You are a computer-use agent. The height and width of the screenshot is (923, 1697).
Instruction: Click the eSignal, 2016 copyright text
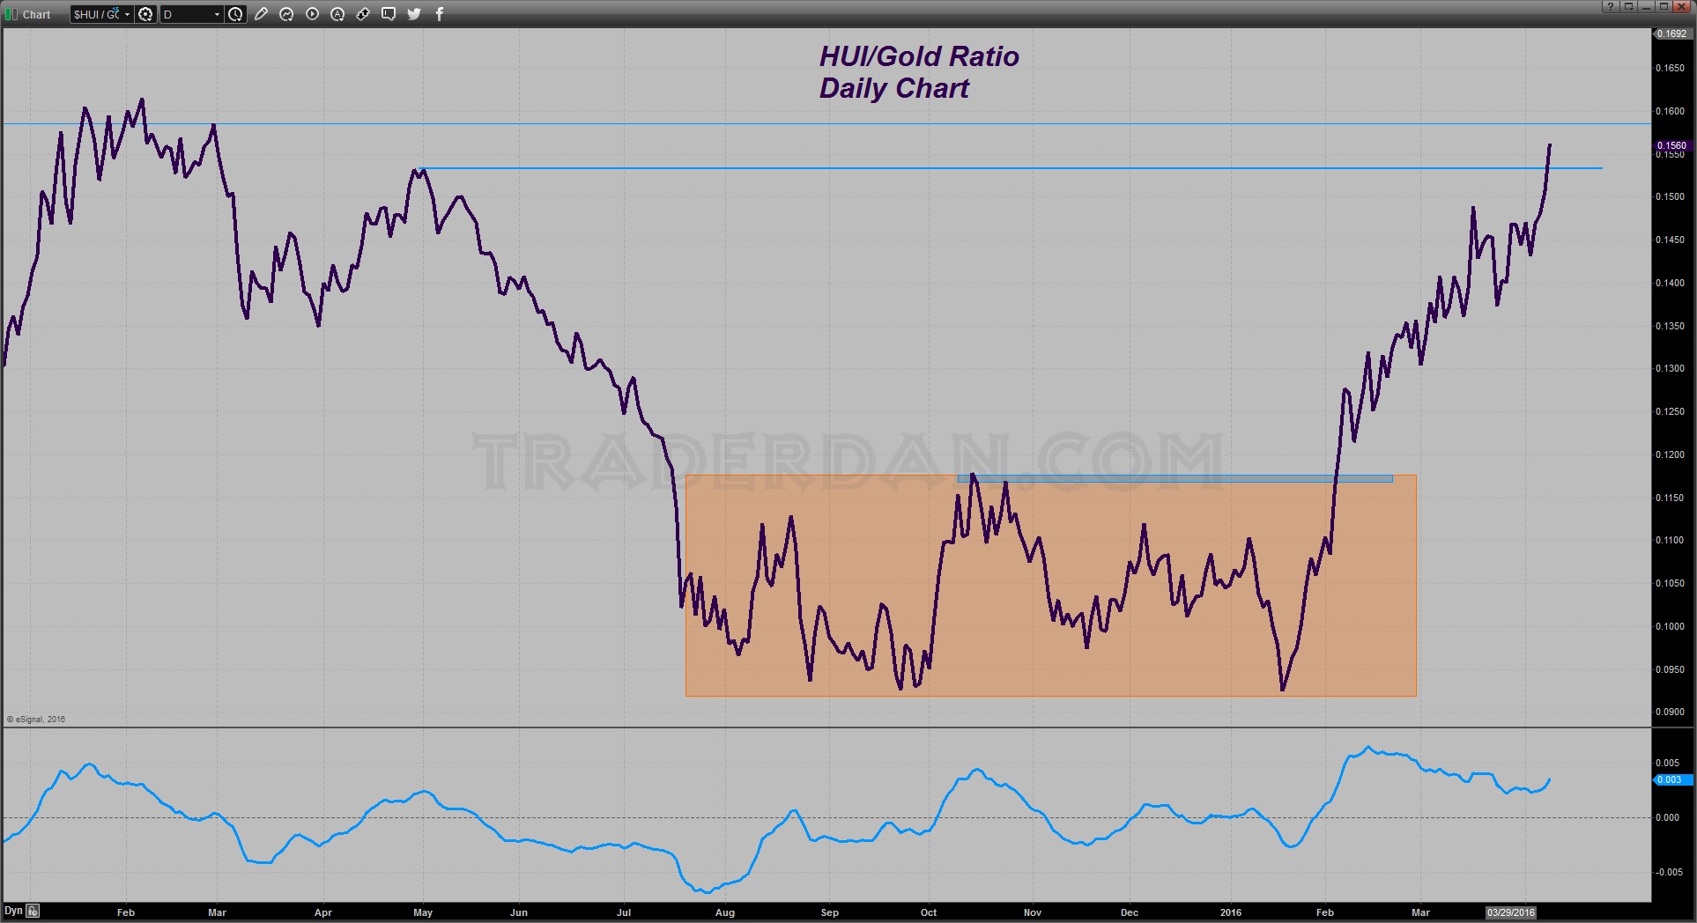(36, 720)
